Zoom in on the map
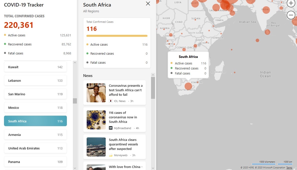The image size is (297, 170). pyautogui.click(x=291, y=3)
